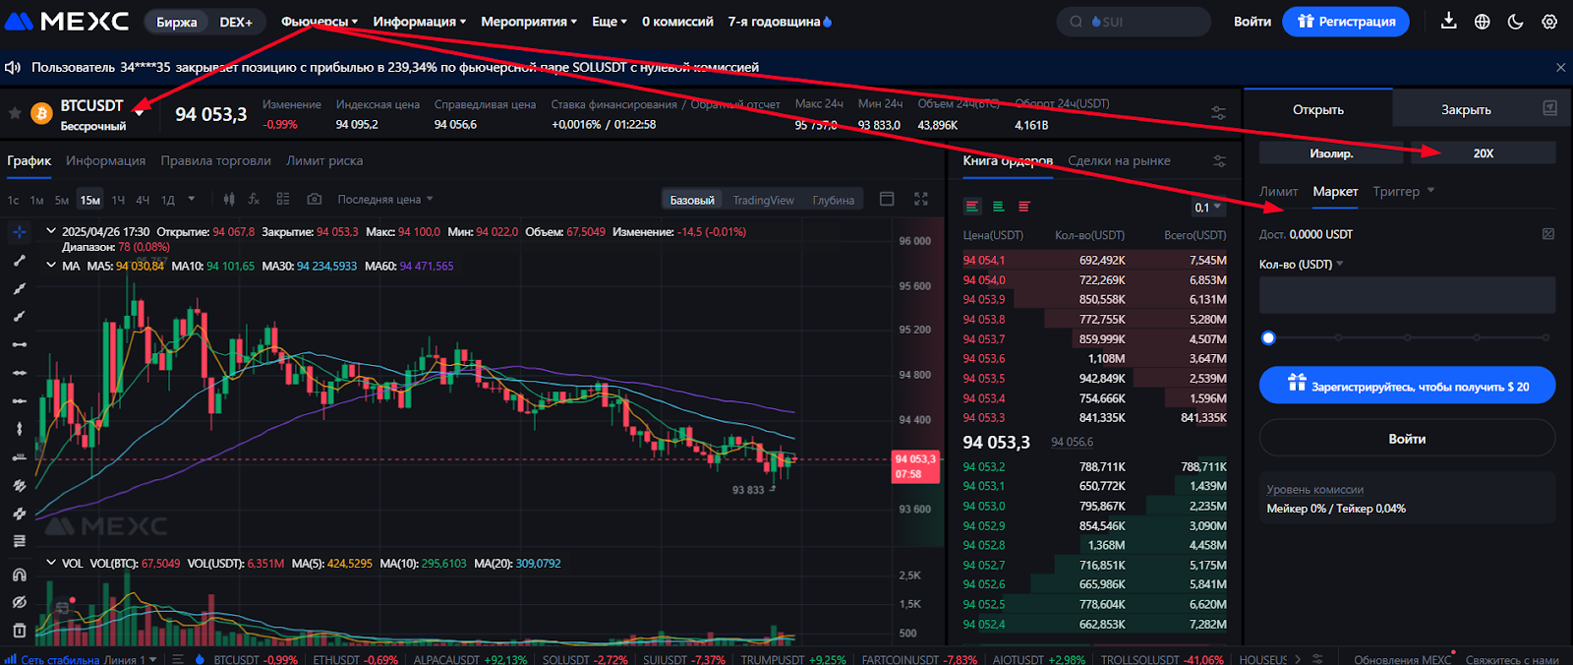
Task: Activate the magnet snap tool
Action: point(19,574)
